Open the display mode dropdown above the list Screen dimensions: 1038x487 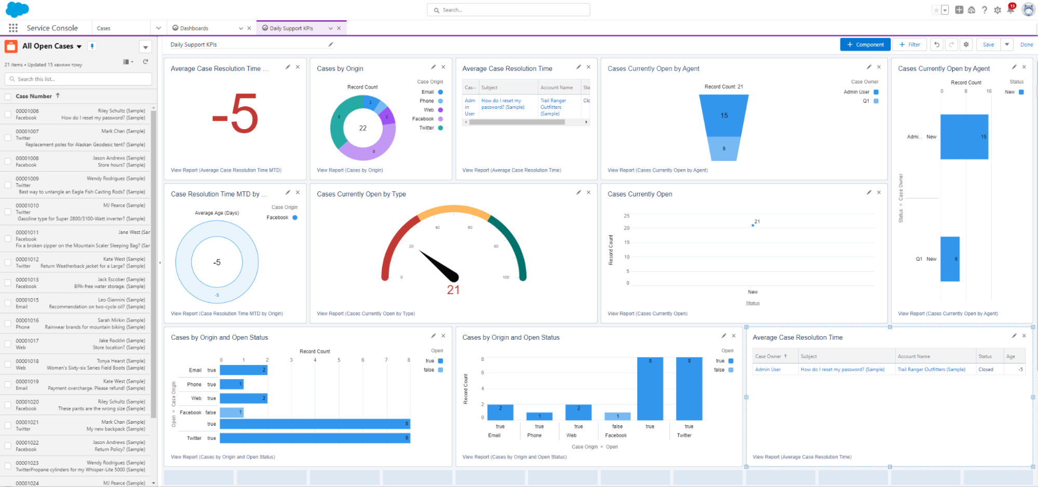126,62
